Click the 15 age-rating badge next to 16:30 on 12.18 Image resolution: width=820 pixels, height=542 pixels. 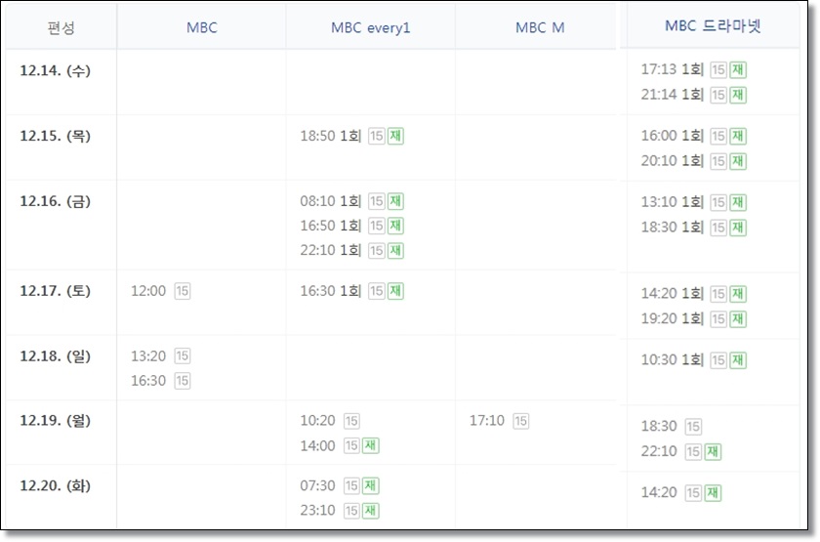pyautogui.click(x=182, y=381)
